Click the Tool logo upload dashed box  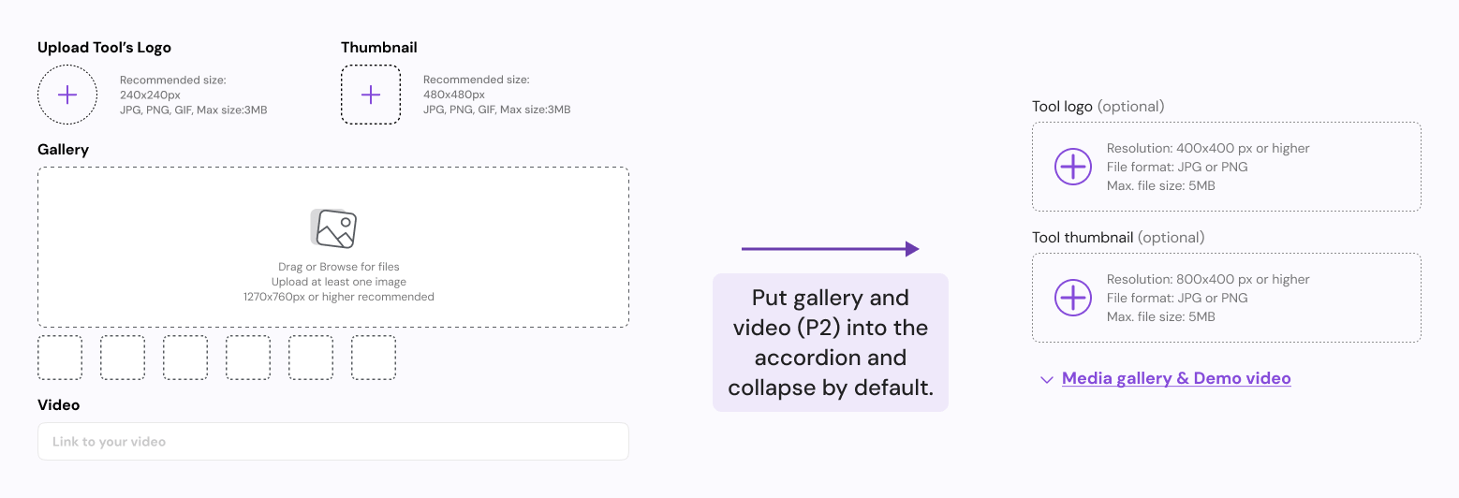(x=1227, y=167)
